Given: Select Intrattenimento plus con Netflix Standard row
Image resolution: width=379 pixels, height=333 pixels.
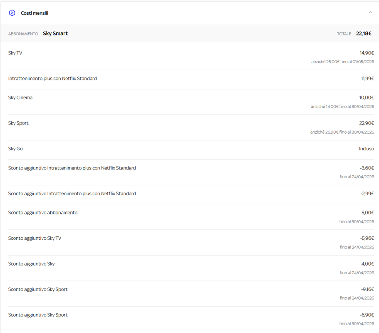Looking at the screenshot, I should coord(52,79).
